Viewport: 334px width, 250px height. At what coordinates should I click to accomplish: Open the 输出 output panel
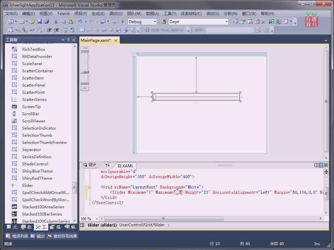(x=38, y=236)
